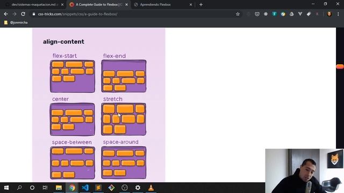Open the teal S extension icon
The image size is (344, 193).
pos(274,14)
